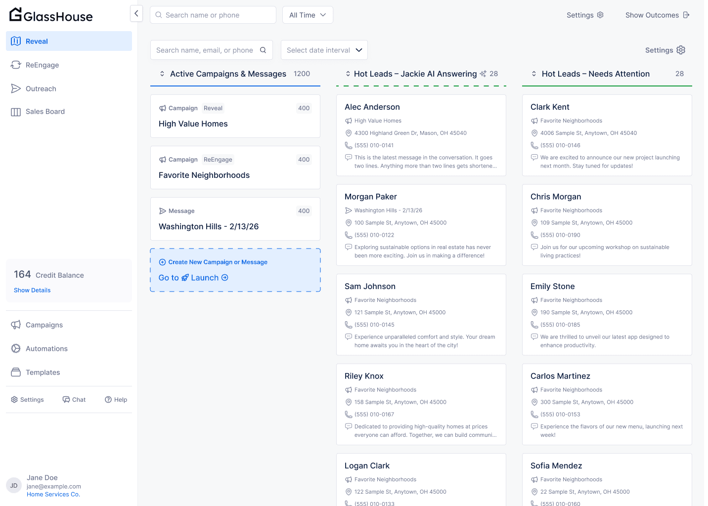Click Show Details under Credit Balance
Screen dimensions: 708x506
pos(32,290)
